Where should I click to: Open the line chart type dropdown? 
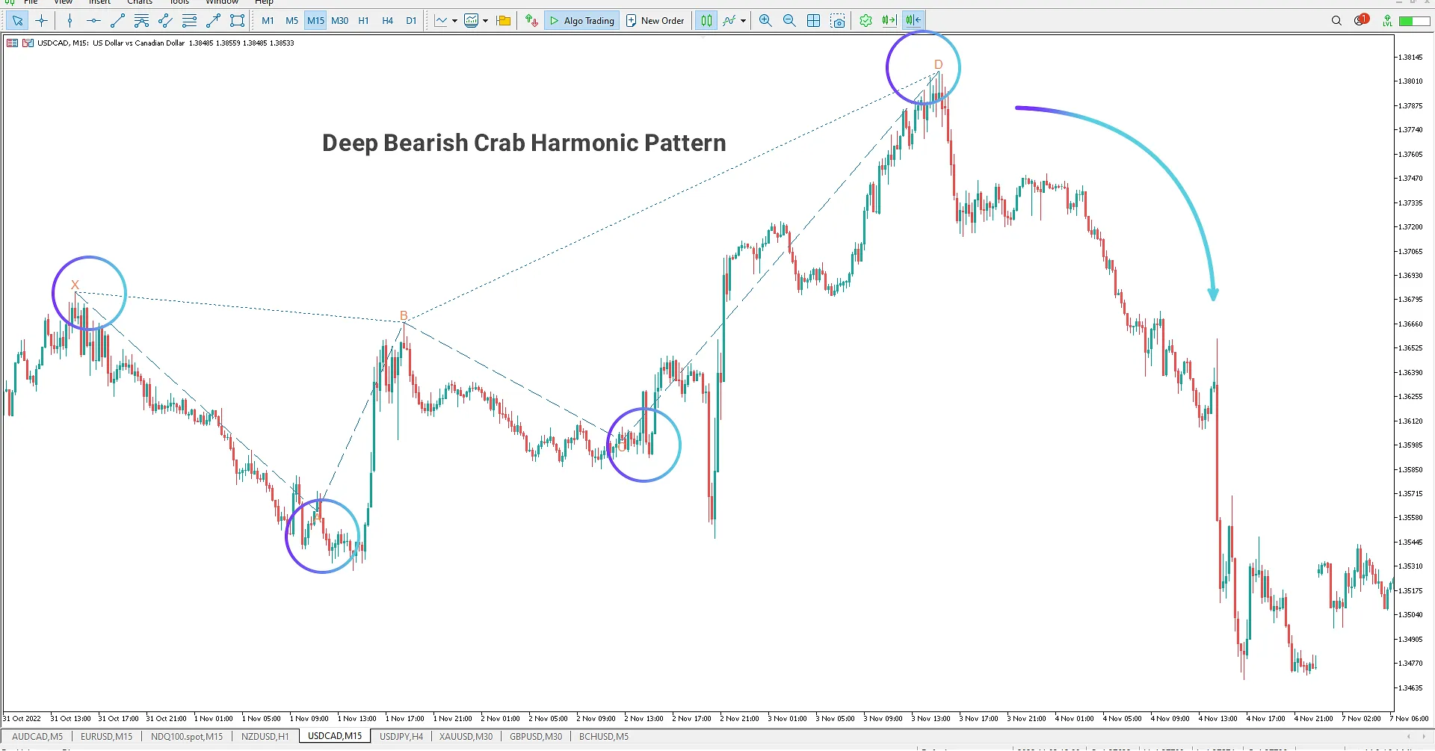pos(455,20)
